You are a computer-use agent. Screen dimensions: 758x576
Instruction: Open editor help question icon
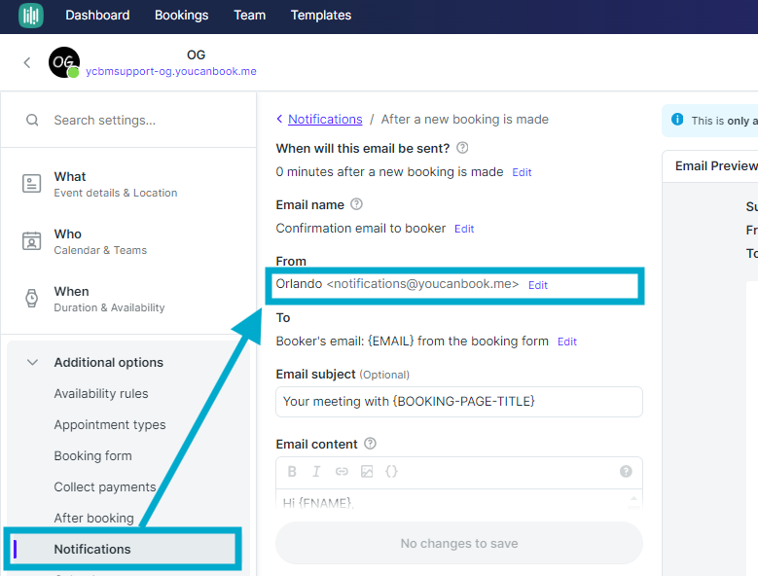tap(626, 472)
